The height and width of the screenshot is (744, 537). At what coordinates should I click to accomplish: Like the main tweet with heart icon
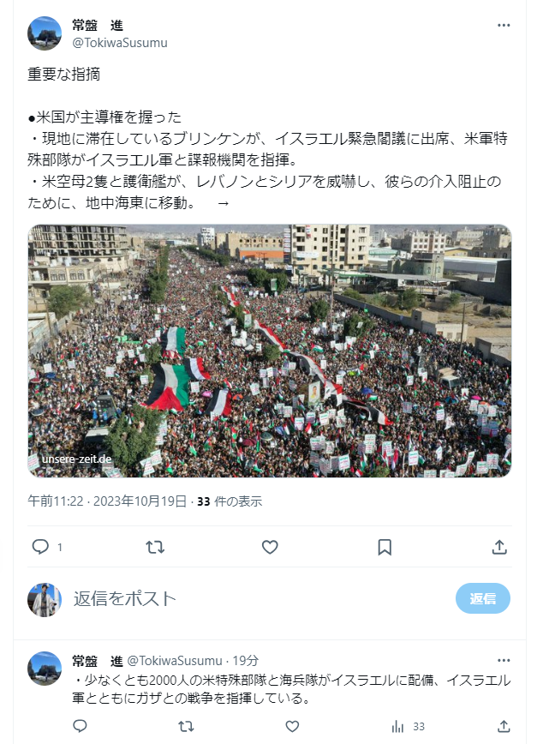pyautogui.click(x=270, y=547)
